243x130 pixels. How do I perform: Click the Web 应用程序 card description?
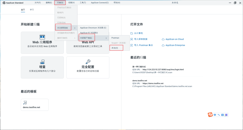point(42,47)
